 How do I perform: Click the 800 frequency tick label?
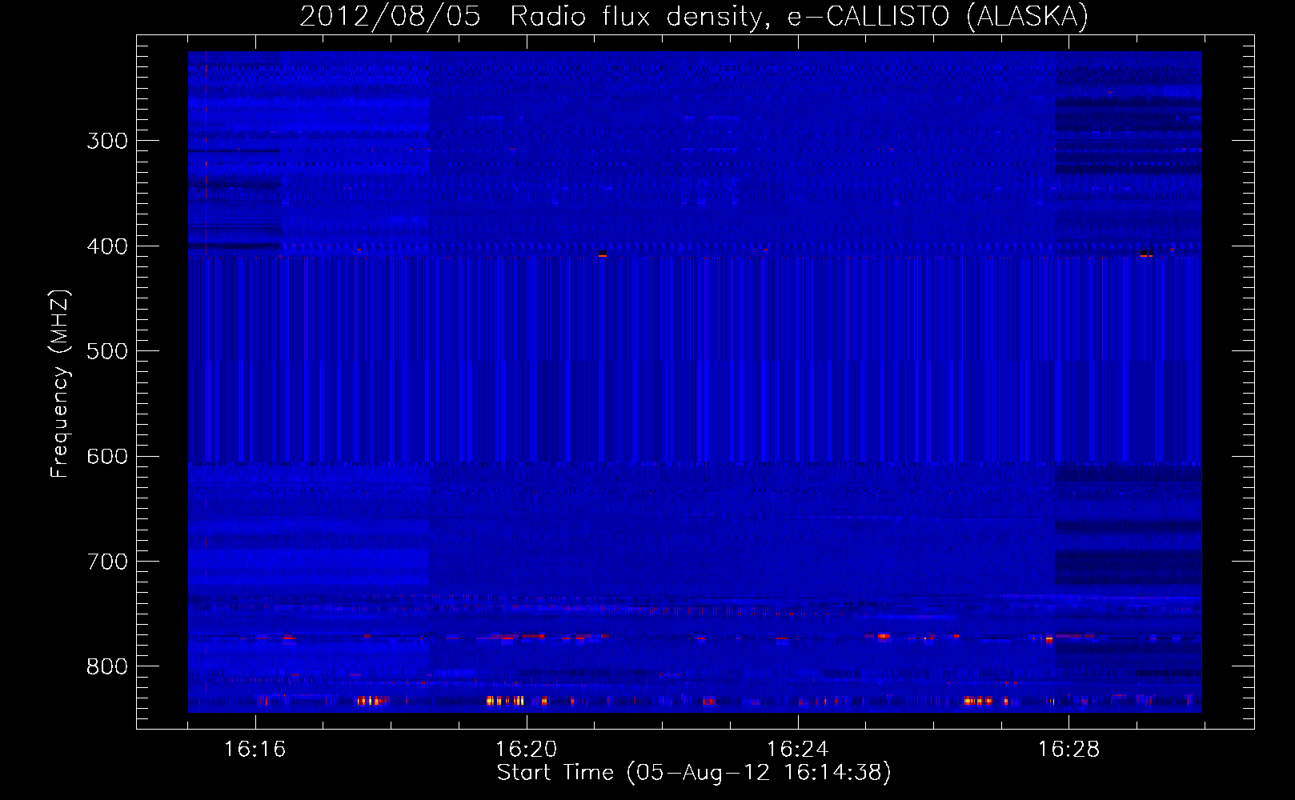tap(107, 667)
